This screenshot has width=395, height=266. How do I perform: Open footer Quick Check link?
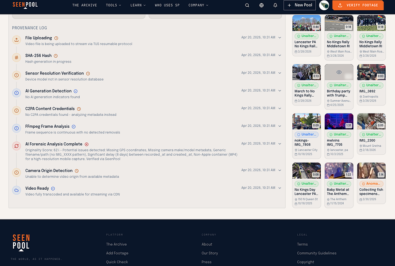tap(117, 262)
